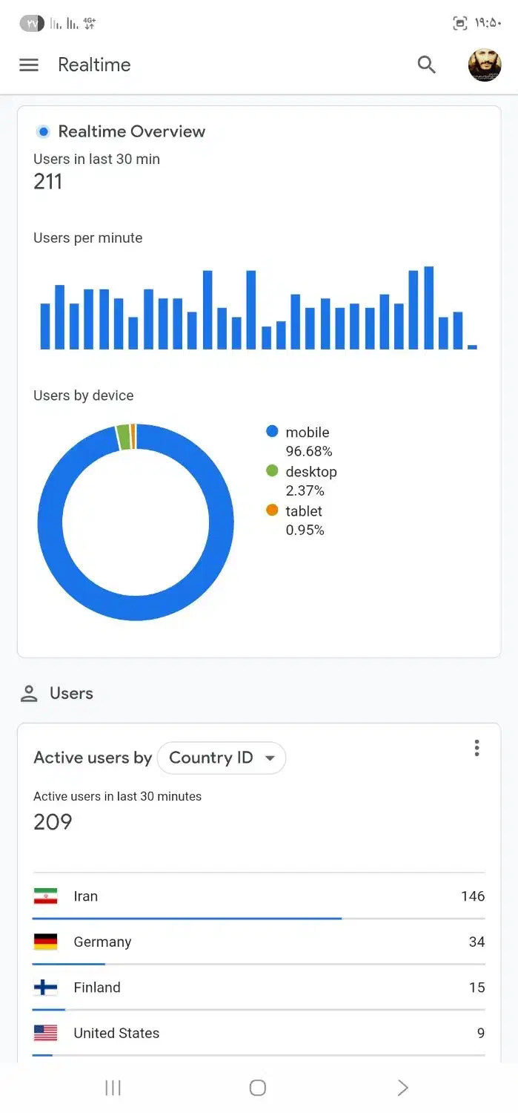518x1113 pixels.
Task: Click the Iran flag icon
Action: 45,896
